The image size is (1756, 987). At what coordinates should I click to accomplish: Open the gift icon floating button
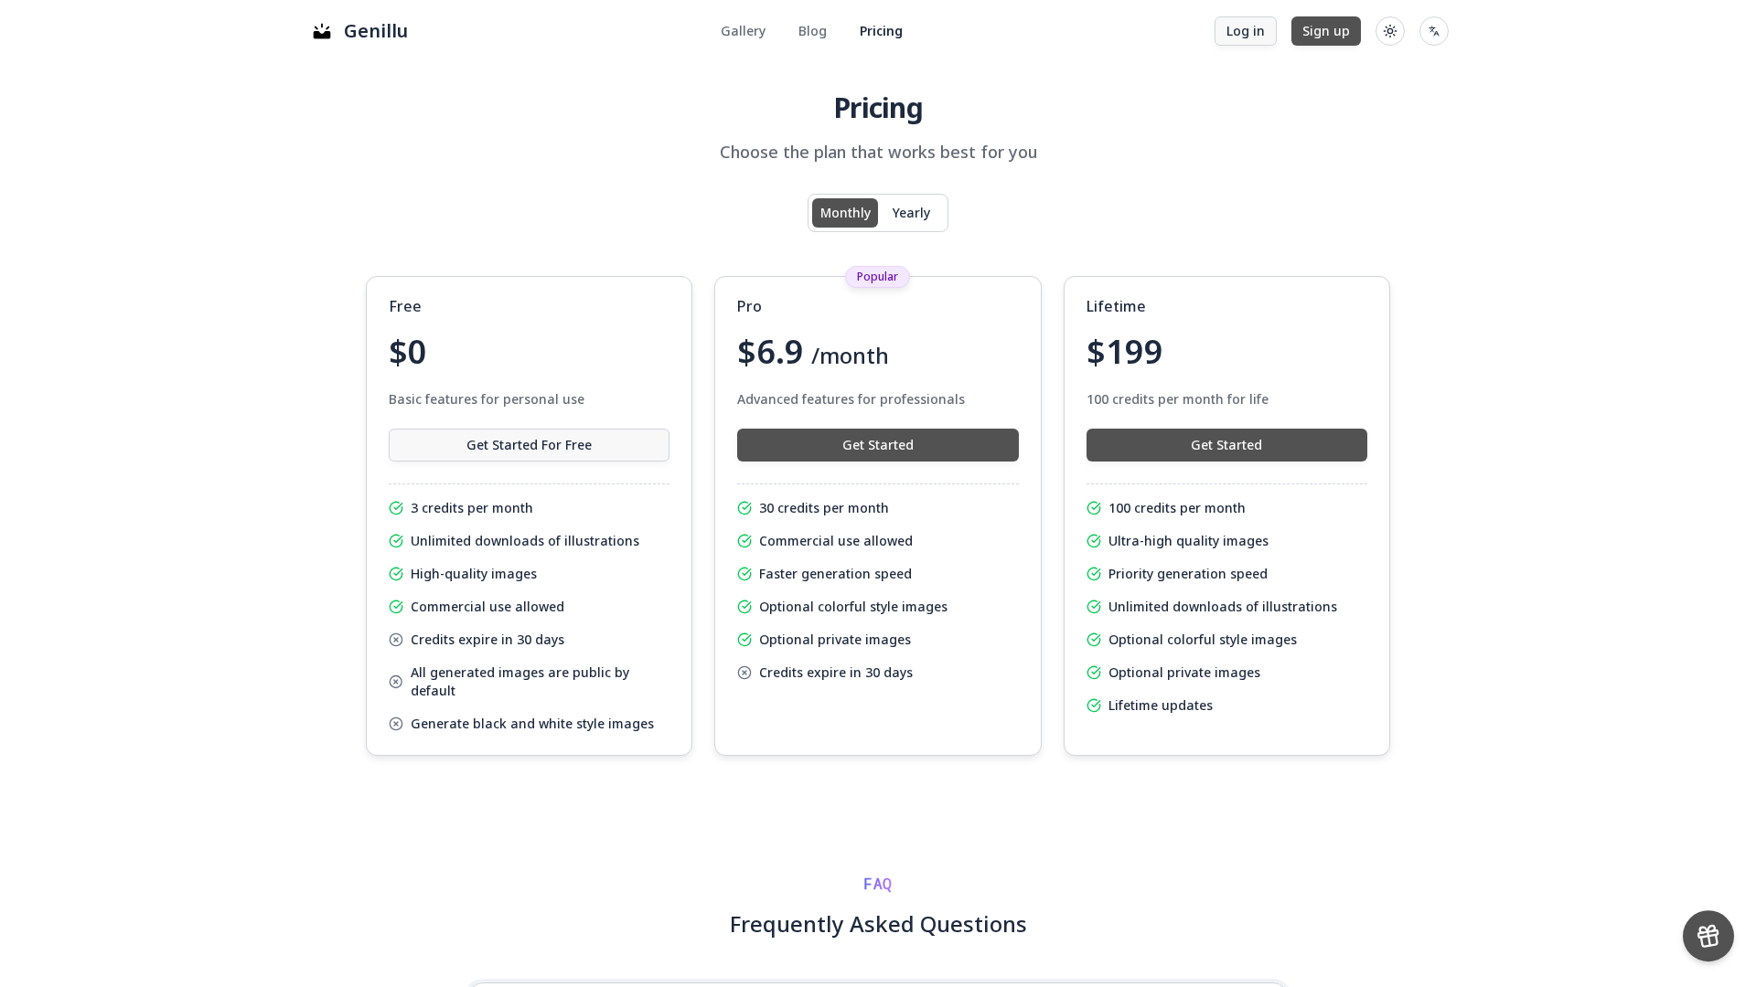1708,936
